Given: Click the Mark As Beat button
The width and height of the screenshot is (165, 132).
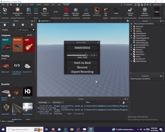Looking at the screenshot, I should [82, 63].
